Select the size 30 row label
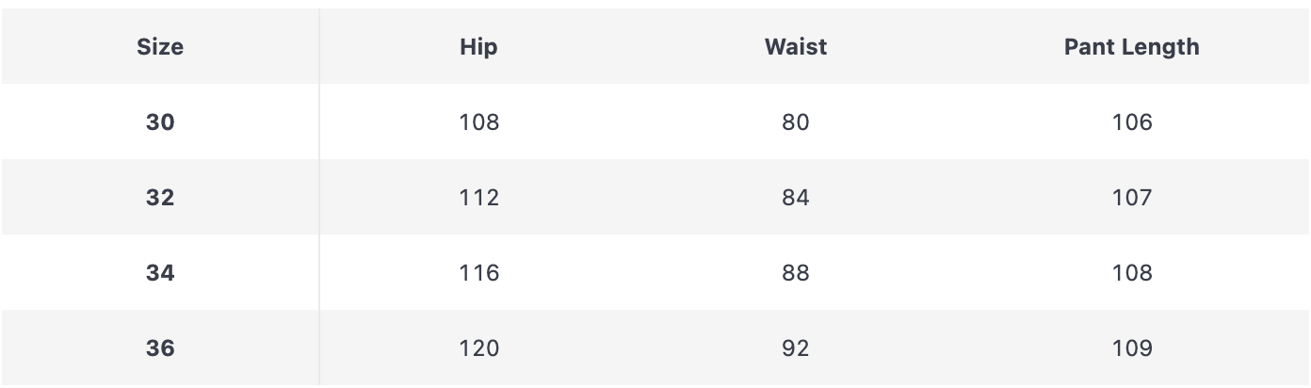Viewport: 1311px width, 388px height. [160, 122]
